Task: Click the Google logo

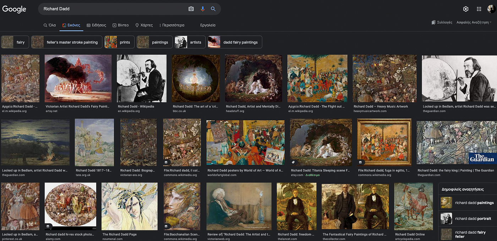Action: click(14, 9)
